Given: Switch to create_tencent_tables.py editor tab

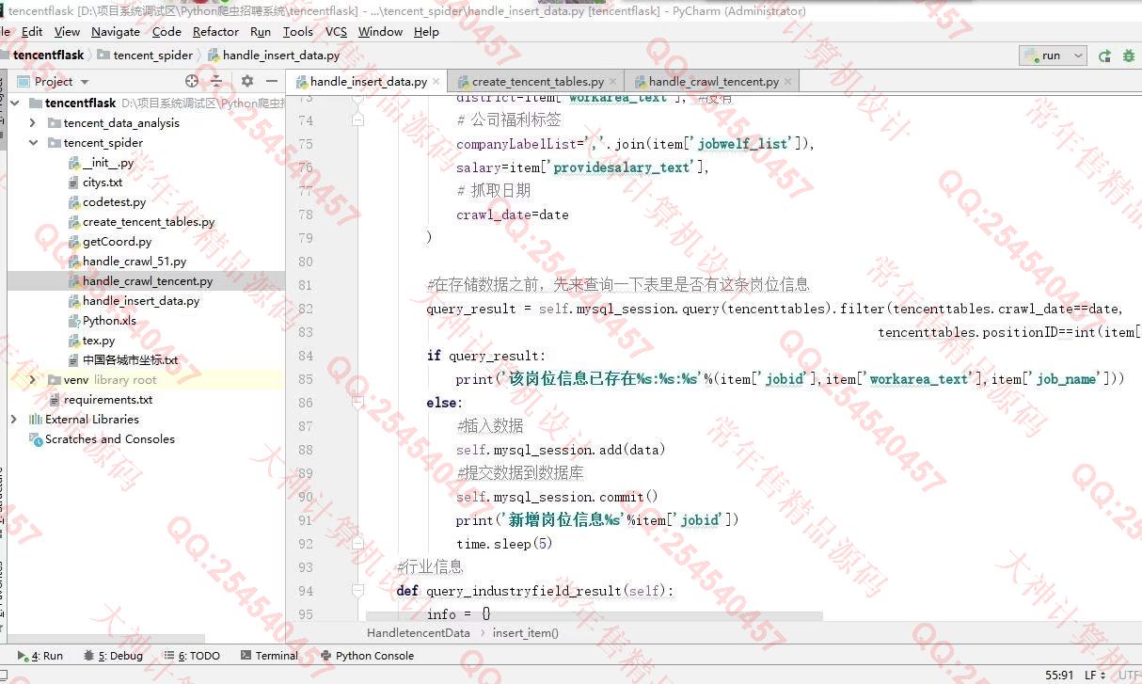Looking at the screenshot, I should click(x=538, y=82).
